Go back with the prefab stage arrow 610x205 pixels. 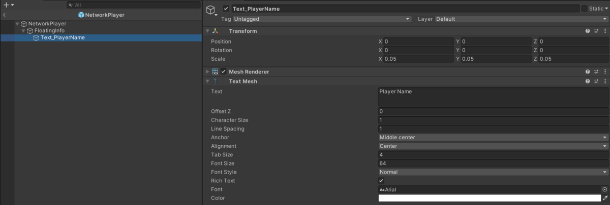pyautogui.click(x=4, y=15)
